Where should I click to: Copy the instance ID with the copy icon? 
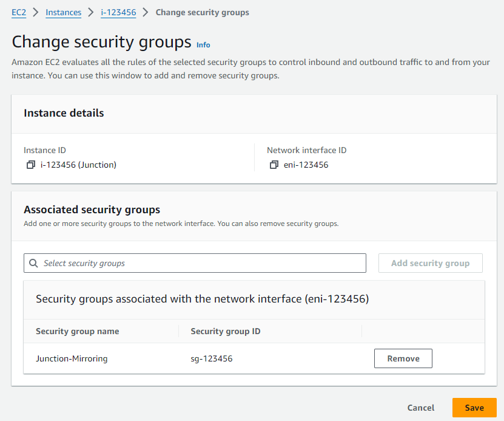click(31, 165)
